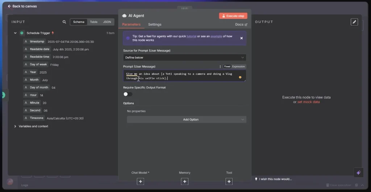Click the Execute step button
The height and width of the screenshot is (192, 371).
click(x=233, y=16)
